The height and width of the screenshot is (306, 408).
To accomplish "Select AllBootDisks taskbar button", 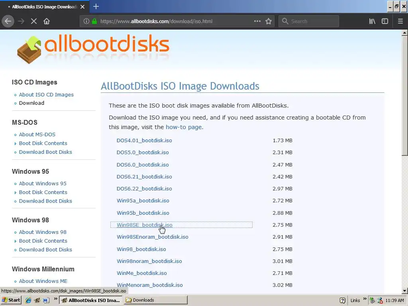I will coord(91,300).
